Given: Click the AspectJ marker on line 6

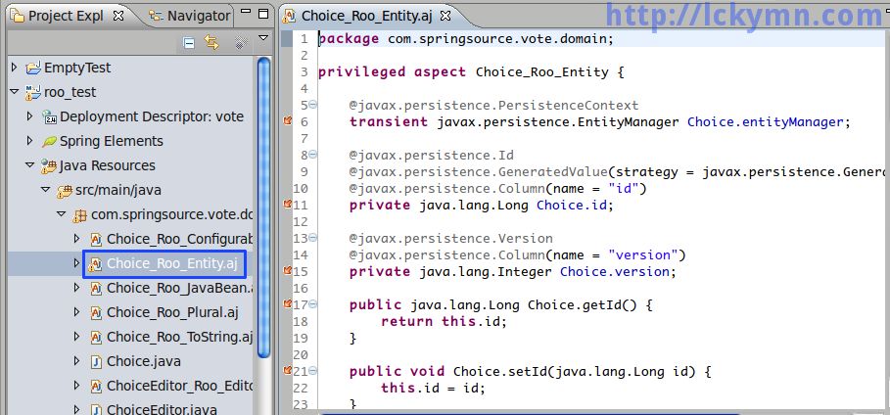Looking at the screenshot, I should pos(287,120).
